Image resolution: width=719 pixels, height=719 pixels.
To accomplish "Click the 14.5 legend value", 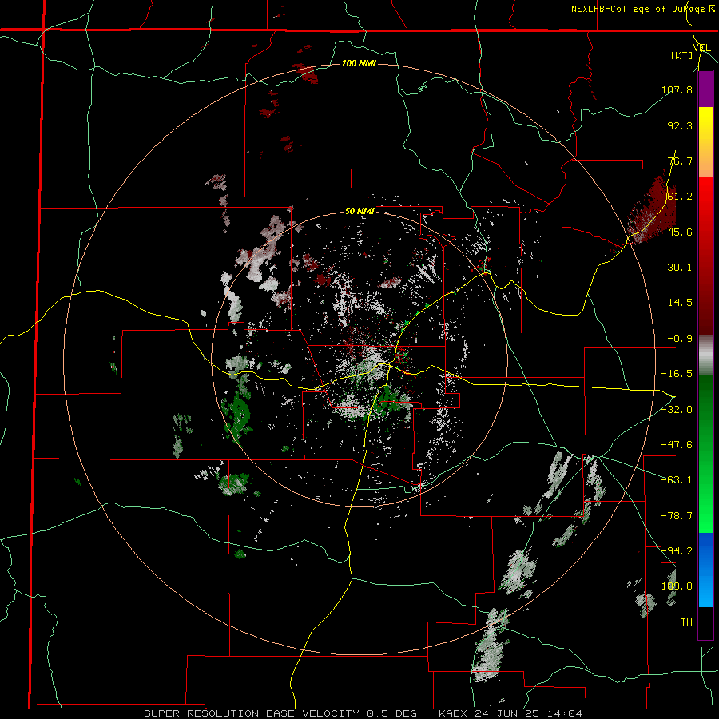I will pyautogui.click(x=680, y=303).
